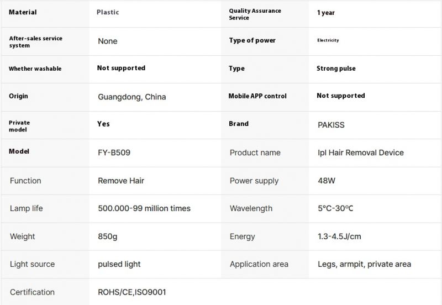Click the "Whether washable" label

pyautogui.click(x=35, y=69)
